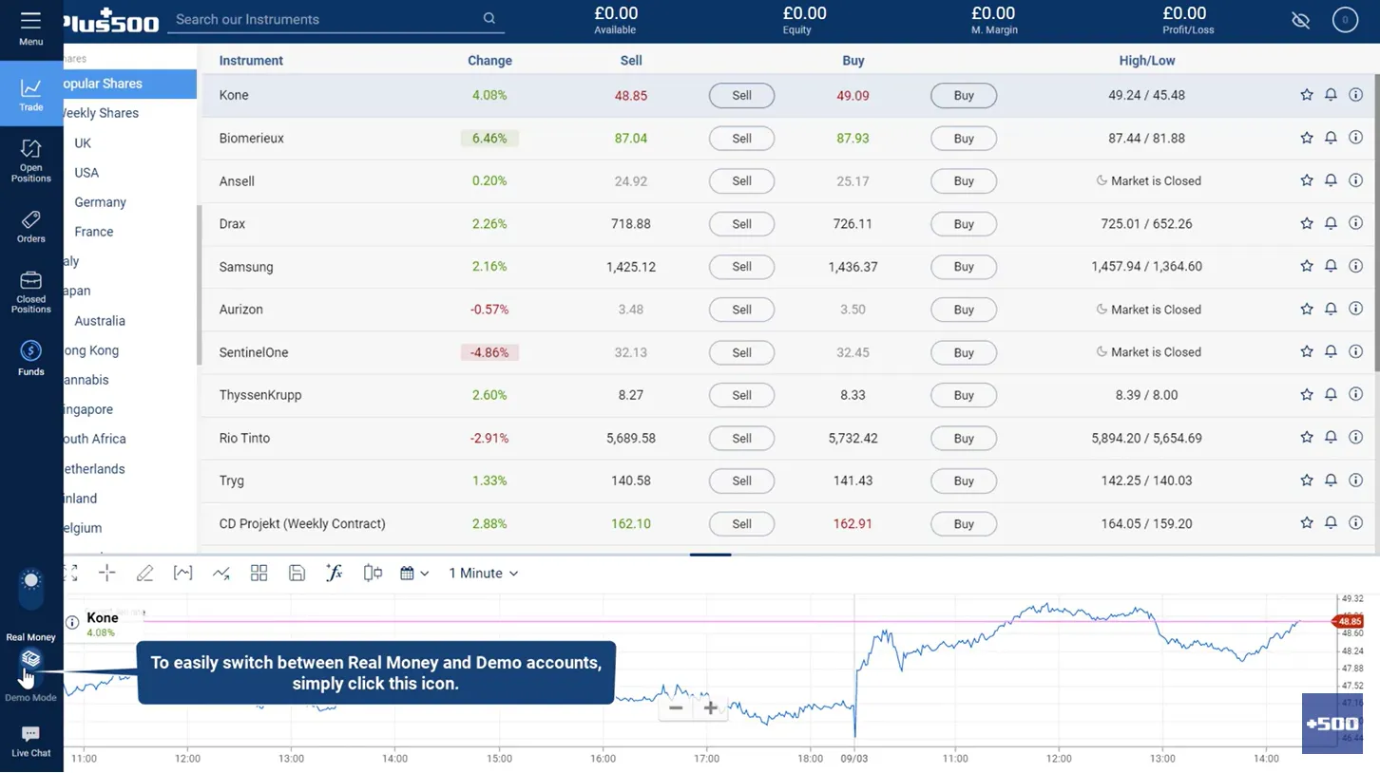The image size is (1380, 773).
Task: Select Popular Shares category
Action: pyautogui.click(x=130, y=84)
